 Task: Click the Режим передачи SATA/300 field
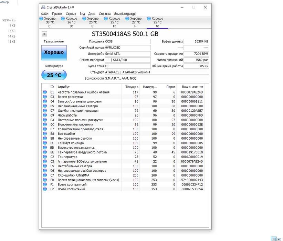(128, 60)
